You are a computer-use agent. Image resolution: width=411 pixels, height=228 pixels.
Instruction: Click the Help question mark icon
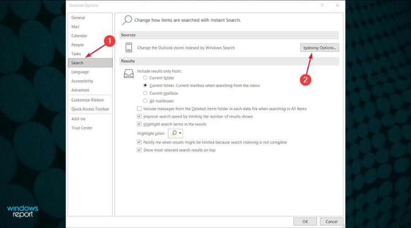click(322, 5)
